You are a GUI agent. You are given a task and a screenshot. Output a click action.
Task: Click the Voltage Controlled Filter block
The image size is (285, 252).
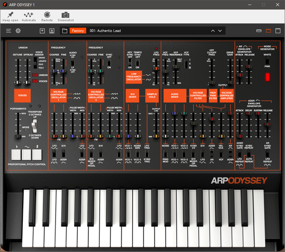point(198,96)
